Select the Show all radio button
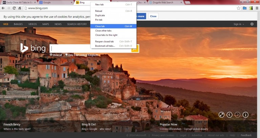This screenshot has height=138, width=260. [51, 55]
